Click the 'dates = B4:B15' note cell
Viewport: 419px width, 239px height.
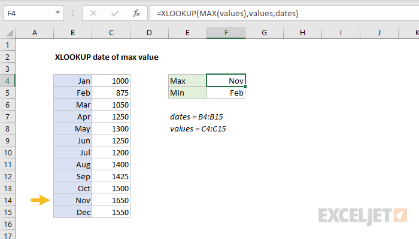[196, 117]
